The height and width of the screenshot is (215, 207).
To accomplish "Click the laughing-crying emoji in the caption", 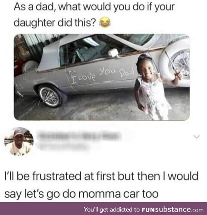I will click(106, 22).
